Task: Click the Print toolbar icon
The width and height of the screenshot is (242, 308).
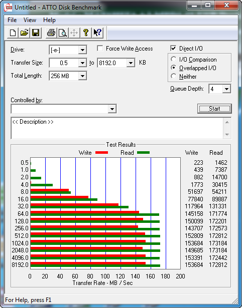Action: 51,33
